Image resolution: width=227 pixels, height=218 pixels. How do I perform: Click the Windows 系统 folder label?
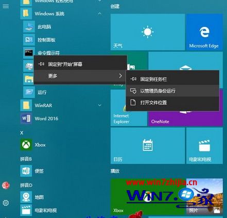49,13
